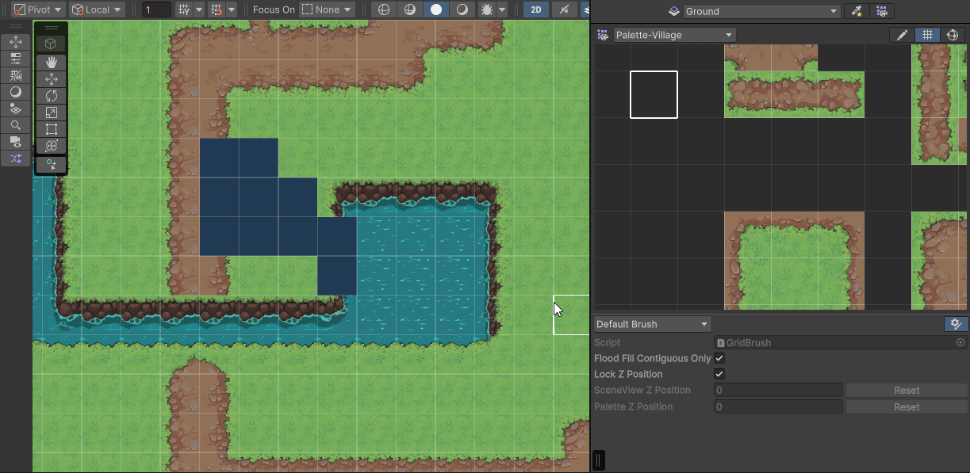Viewport: 970px width, 473px height.
Task: Select the Rect tool in the tools overlay
Action: [51, 129]
